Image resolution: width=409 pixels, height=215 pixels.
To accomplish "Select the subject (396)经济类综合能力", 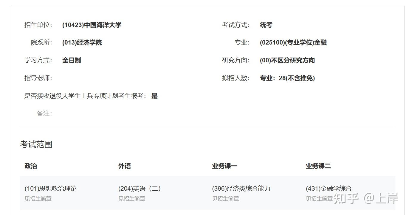I will pos(241,189).
